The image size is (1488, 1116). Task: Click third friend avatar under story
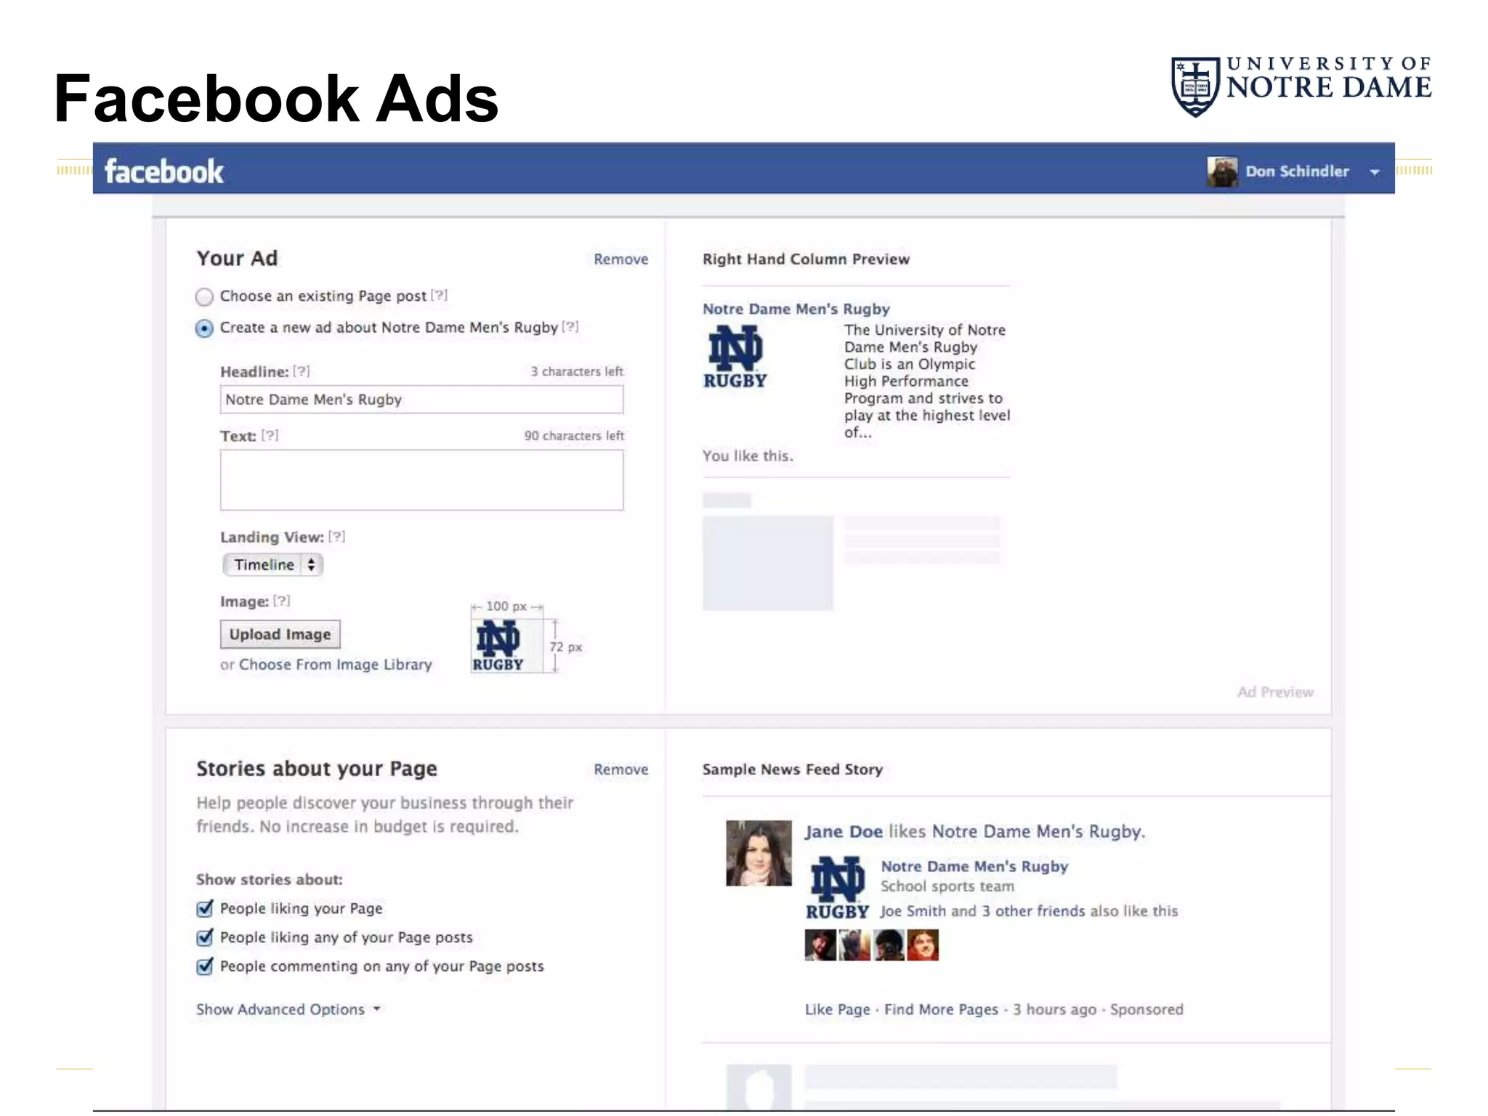[x=889, y=945]
